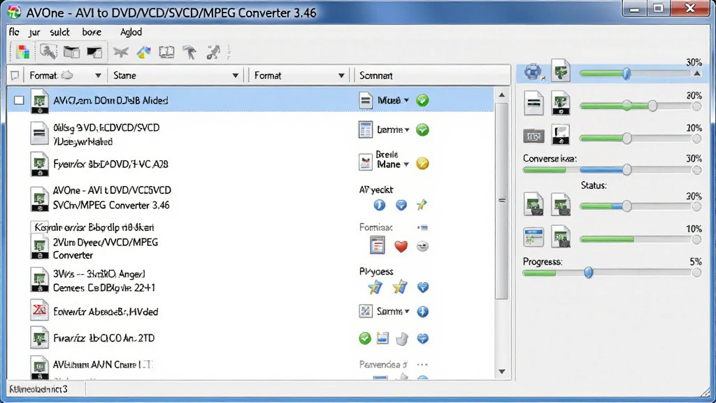Click blue down-arrow icon beside Samme
The width and height of the screenshot is (716, 403).
[422, 311]
